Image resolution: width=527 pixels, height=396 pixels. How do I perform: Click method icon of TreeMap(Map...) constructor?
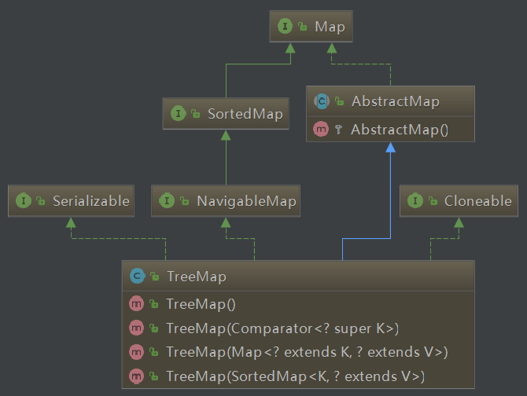(x=136, y=352)
